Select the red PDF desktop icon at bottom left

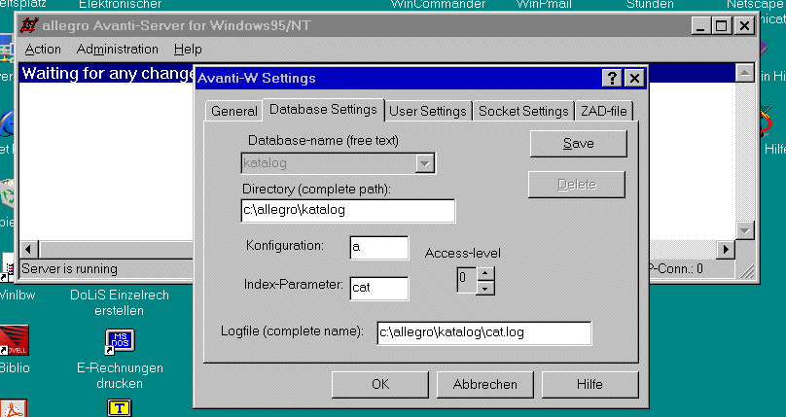coord(13,408)
